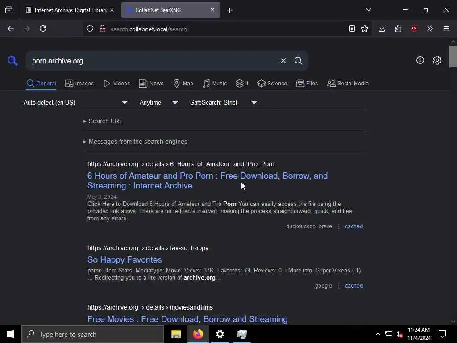Submit search with the magnifier button
Image resolution: width=457 pixels, height=343 pixels.
coord(298,61)
